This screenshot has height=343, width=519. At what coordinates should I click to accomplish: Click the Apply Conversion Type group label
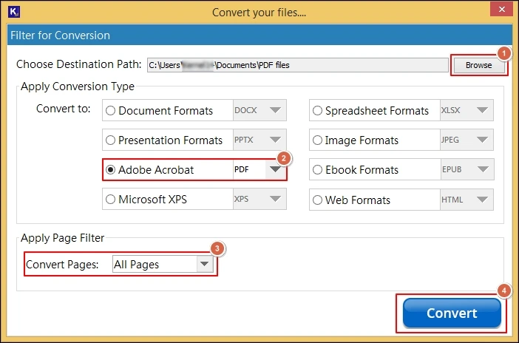pos(78,86)
